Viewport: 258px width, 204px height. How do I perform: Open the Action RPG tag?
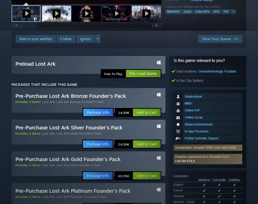coord(202,12)
